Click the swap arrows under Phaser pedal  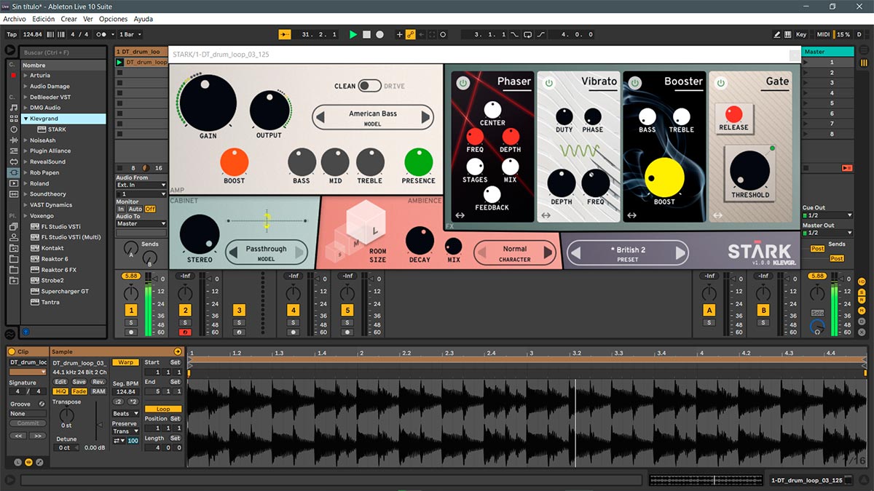pyautogui.click(x=460, y=215)
